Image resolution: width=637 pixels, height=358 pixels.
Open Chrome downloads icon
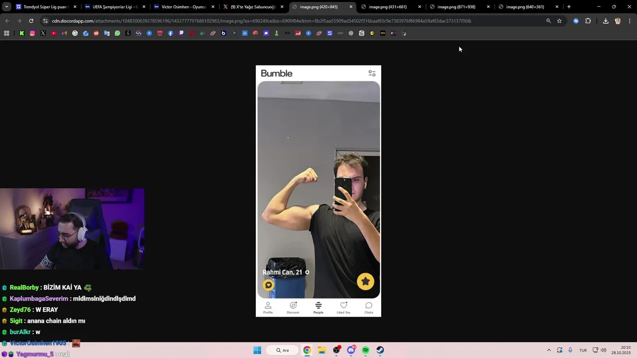(606, 21)
